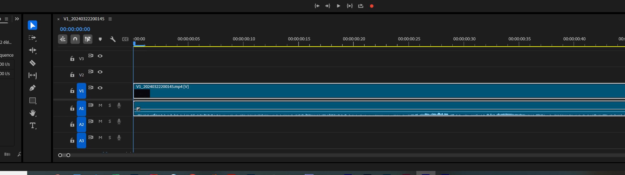Toggle V3 track lock
The width and height of the screenshot is (625, 175).
72,59
